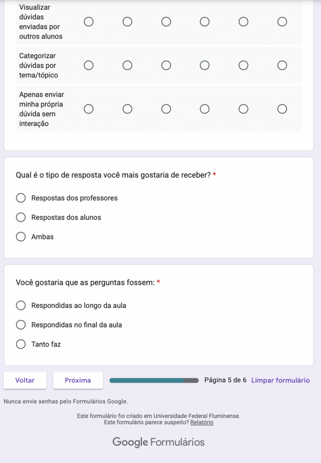Select first radio in 'Visualizar dúvidas' row

pyautogui.click(x=89, y=22)
